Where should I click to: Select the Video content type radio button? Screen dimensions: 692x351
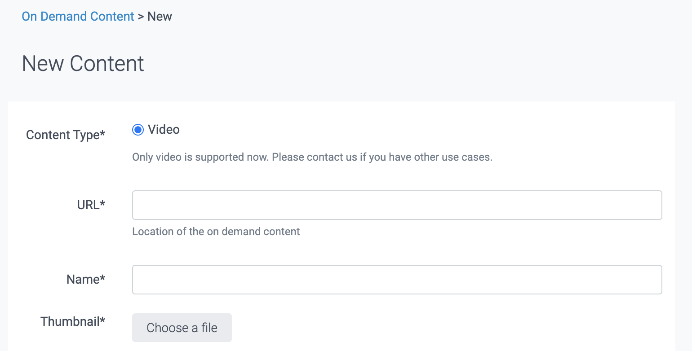pos(138,130)
